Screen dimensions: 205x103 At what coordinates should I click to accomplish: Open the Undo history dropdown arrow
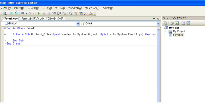click(x=26, y=13)
